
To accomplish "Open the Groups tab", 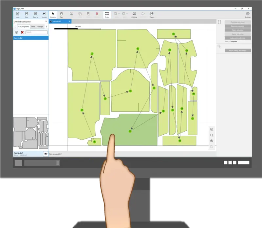I will pyautogui.click(x=40, y=27).
